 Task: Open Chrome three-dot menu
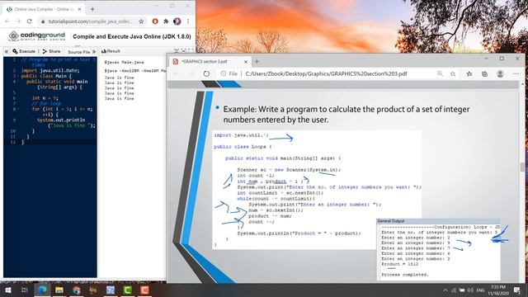pyautogui.click(x=188, y=21)
